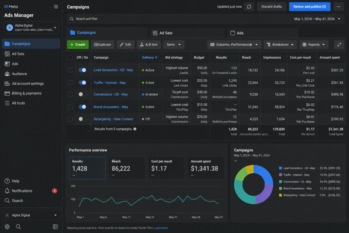The height and width of the screenshot is (233, 349).
Task: Click Discard drafts
Action: (272, 7)
